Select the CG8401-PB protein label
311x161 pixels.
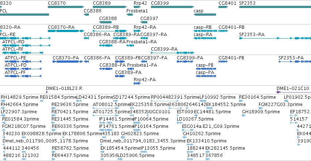click(x=231, y=58)
